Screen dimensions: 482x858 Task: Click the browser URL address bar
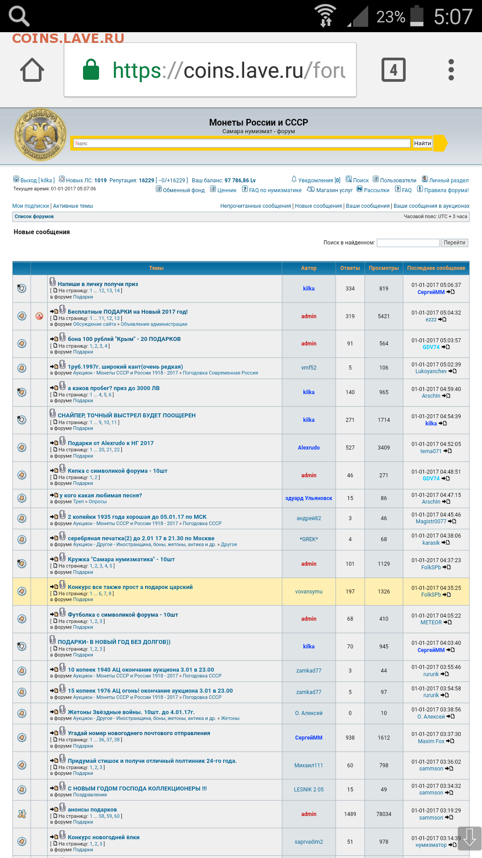coord(210,70)
